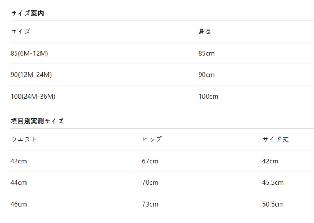The image size is (314, 223).
Task: Click the 身長 column header
Action: tap(205, 32)
